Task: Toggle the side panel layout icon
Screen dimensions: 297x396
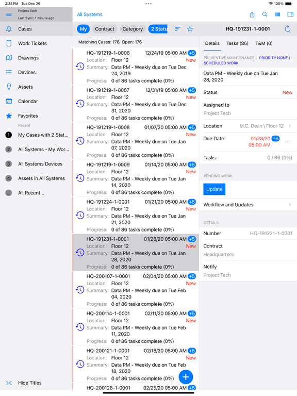Action: point(290,14)
